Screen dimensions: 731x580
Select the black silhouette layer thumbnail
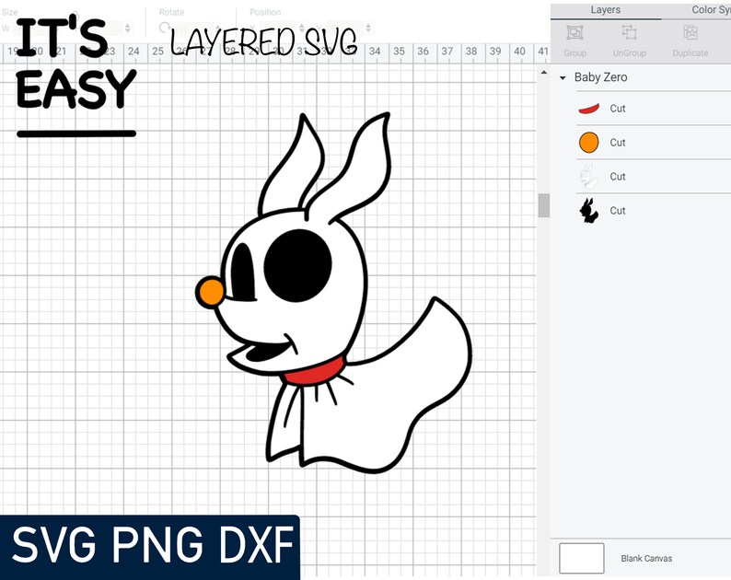pos(589,211)
